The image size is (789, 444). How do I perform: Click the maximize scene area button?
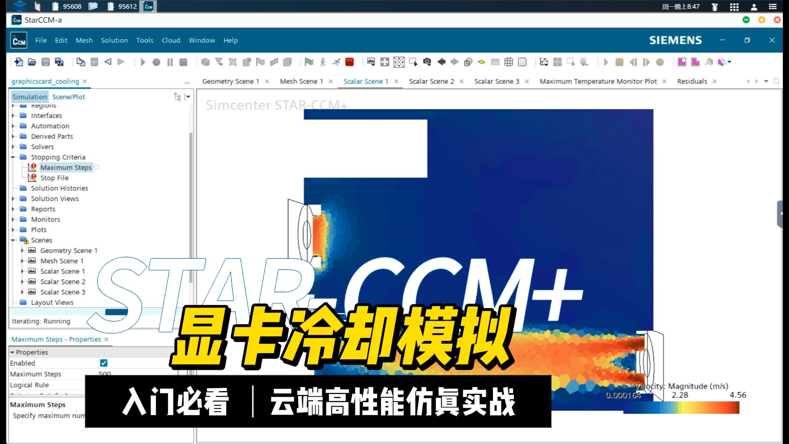[x=776, y=81]
